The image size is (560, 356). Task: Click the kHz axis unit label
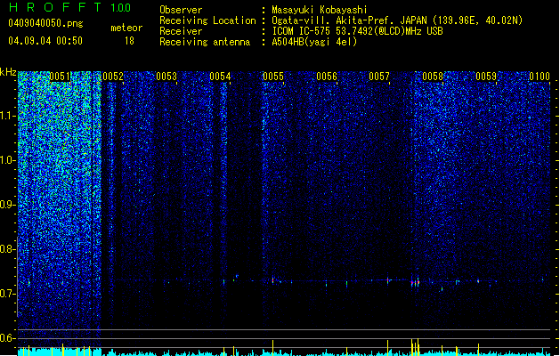point(8,72)
